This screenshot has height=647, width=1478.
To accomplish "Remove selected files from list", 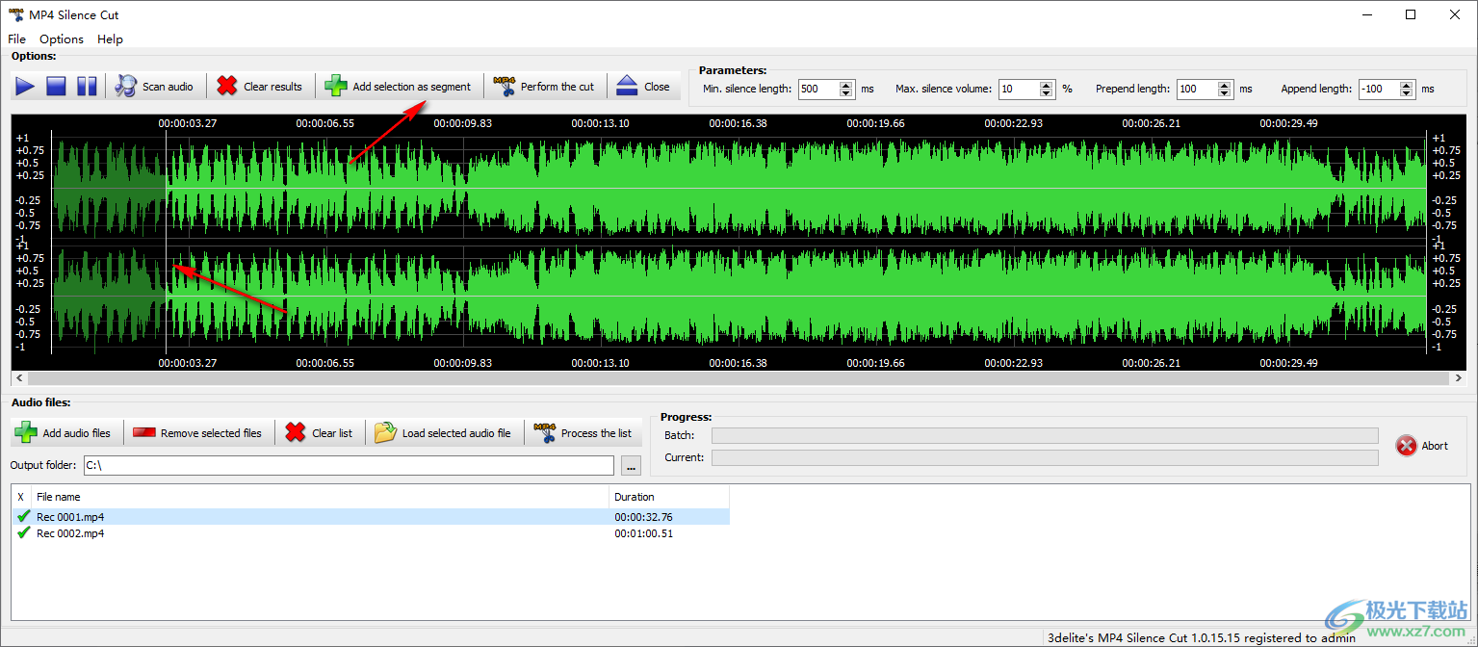I will [198, 433].
